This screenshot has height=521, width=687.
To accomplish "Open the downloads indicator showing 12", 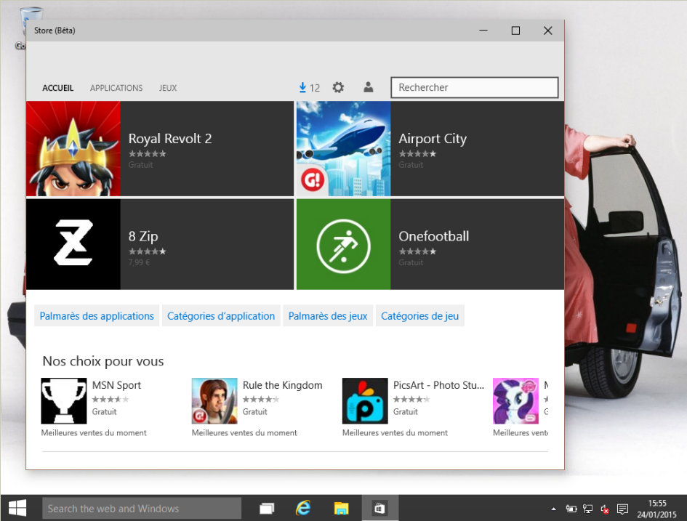I will 309,88.
